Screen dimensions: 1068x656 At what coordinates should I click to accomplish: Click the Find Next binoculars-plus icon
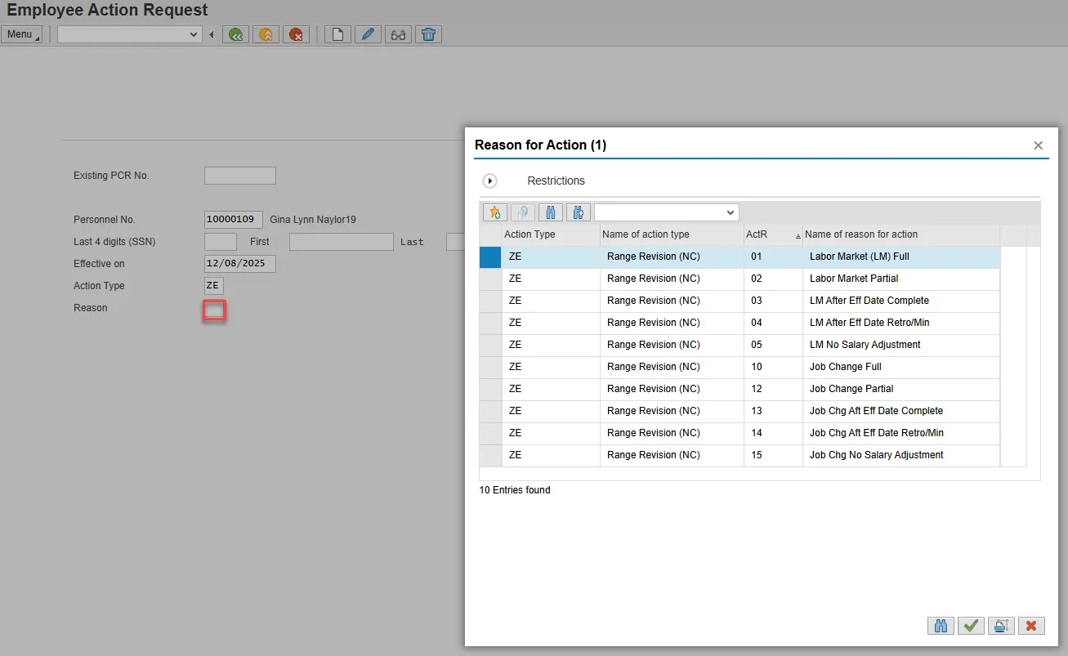point(578,212)
